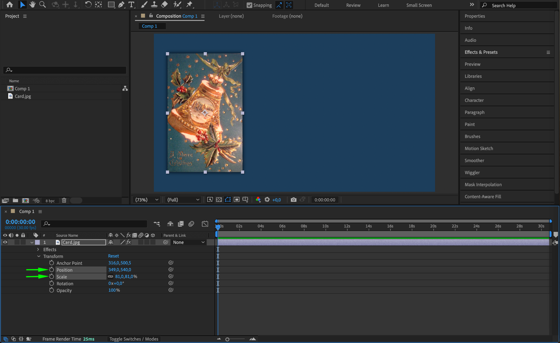This screenshot has width=560, height=343.
Task: Select the Hand tool in toolbar
Action: [x=33, y=4]
